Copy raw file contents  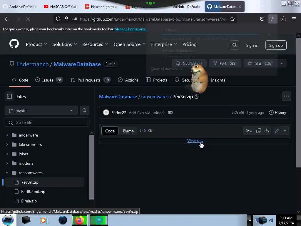coord(259,131)
